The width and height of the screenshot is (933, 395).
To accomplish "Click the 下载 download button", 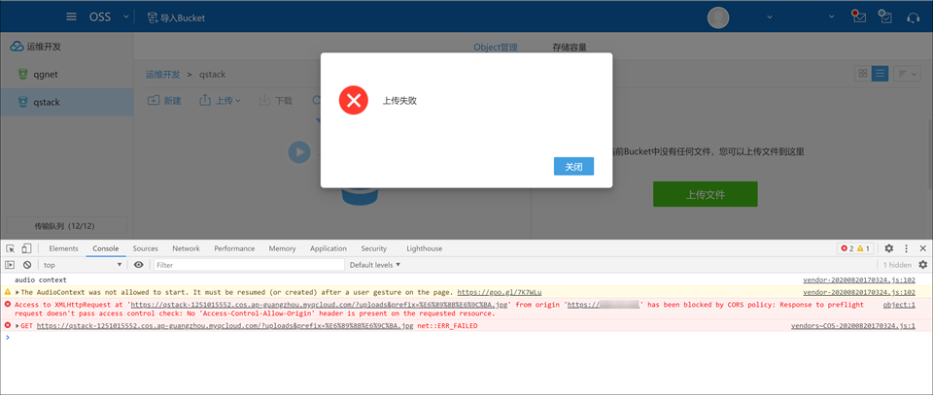I will tap(275, 100).
